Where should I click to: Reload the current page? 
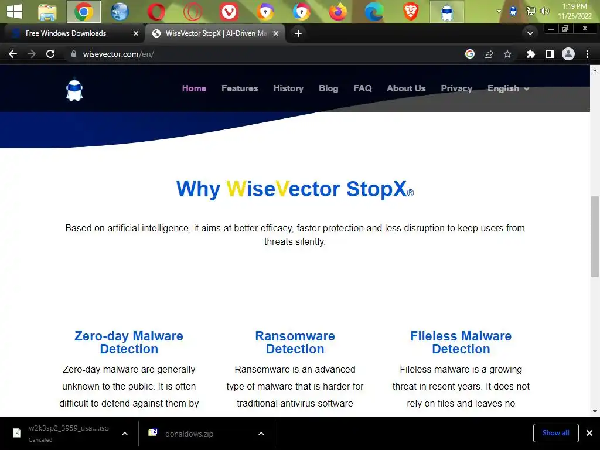[x=50, y=54]
